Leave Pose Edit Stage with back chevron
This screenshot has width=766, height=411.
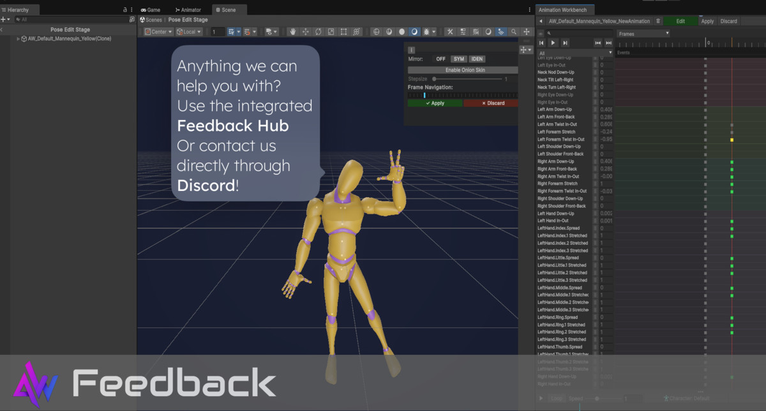pyautogui.click(x=3, y=29)
